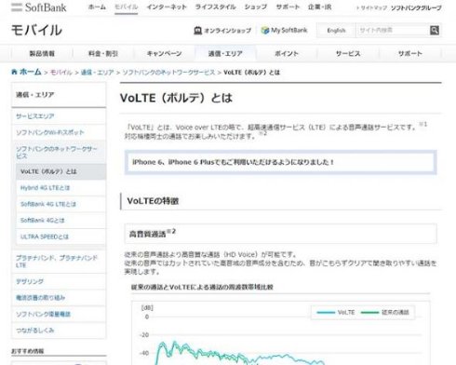Open the My SoftBank link
Viewport: 456px width, 365px height.
pyautogui.click(x=289, y=30)
